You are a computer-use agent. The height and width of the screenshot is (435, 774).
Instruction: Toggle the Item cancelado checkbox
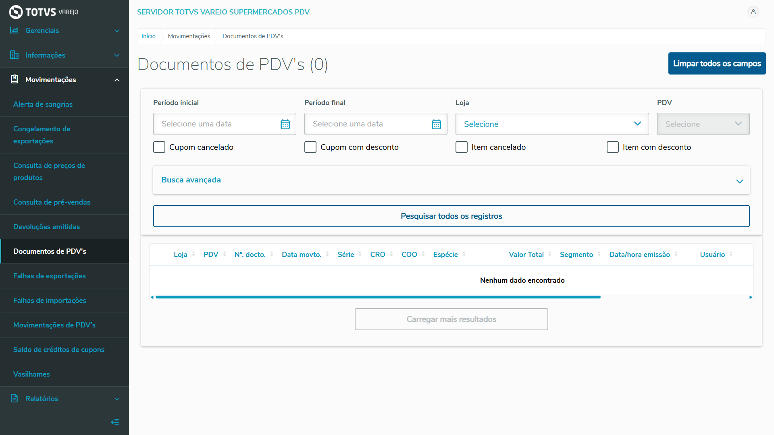pyautogui.click(x=462, y=147)
